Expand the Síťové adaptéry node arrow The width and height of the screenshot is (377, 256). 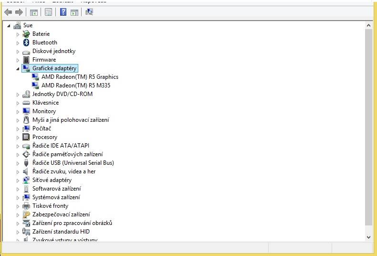18,181
